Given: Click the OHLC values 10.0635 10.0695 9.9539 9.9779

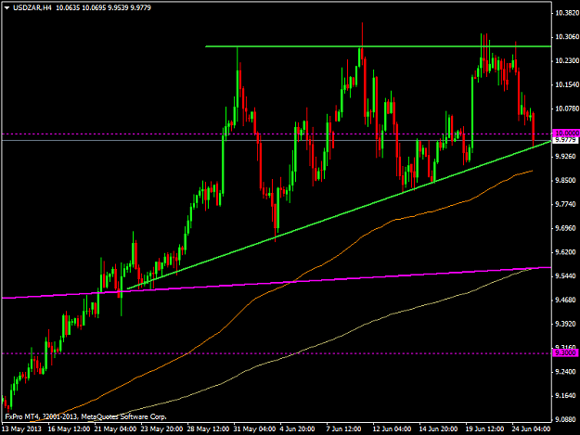Looking at the screenshot, I should pos(103,7).
